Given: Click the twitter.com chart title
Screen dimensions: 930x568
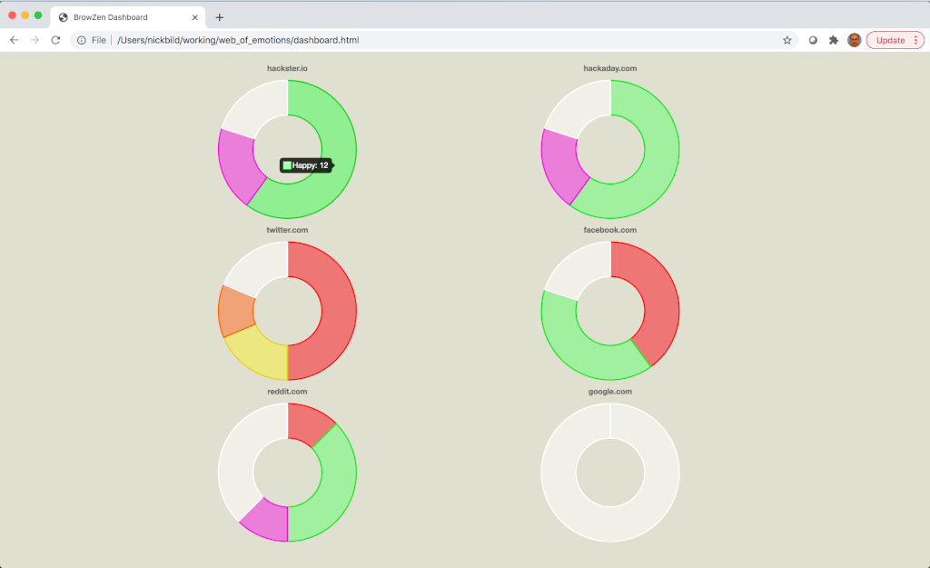Looking at the screenshot, I should [287, 230].
